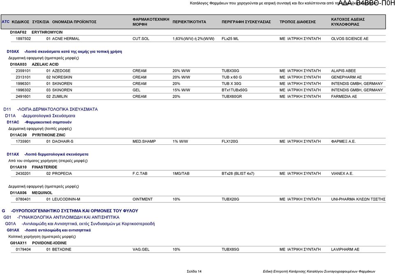The image size is (395, 274).
Task: Click the TUBX30G packaging cell
Action: pos(230,71)
